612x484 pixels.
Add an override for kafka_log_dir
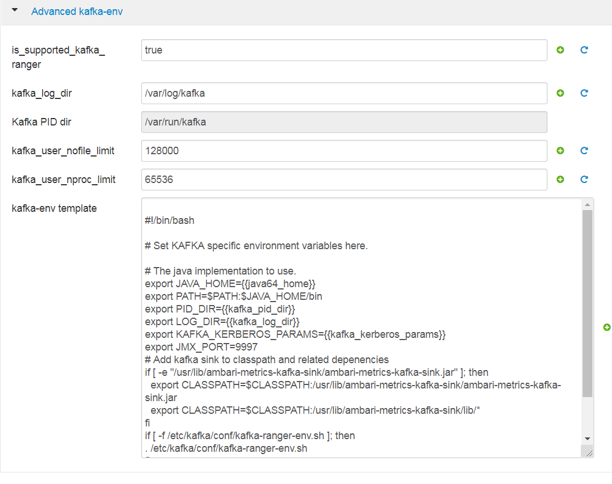(x=560, y=93)
